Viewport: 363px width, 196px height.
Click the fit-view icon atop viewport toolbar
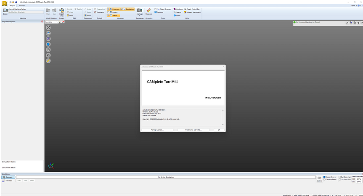coord(48,28)
